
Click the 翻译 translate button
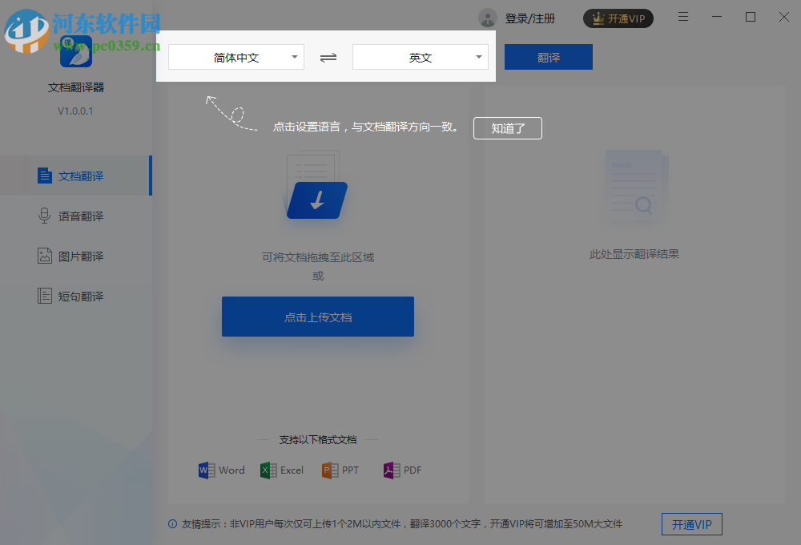pyautogui.click(x=548, y=57)
